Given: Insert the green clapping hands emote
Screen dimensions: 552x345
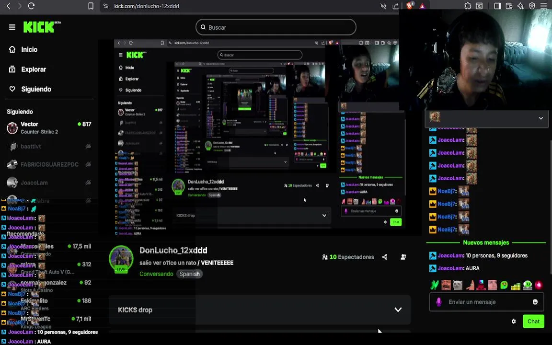Looking at the screenshot, I should pyautogui.click(x=435, y=285).
